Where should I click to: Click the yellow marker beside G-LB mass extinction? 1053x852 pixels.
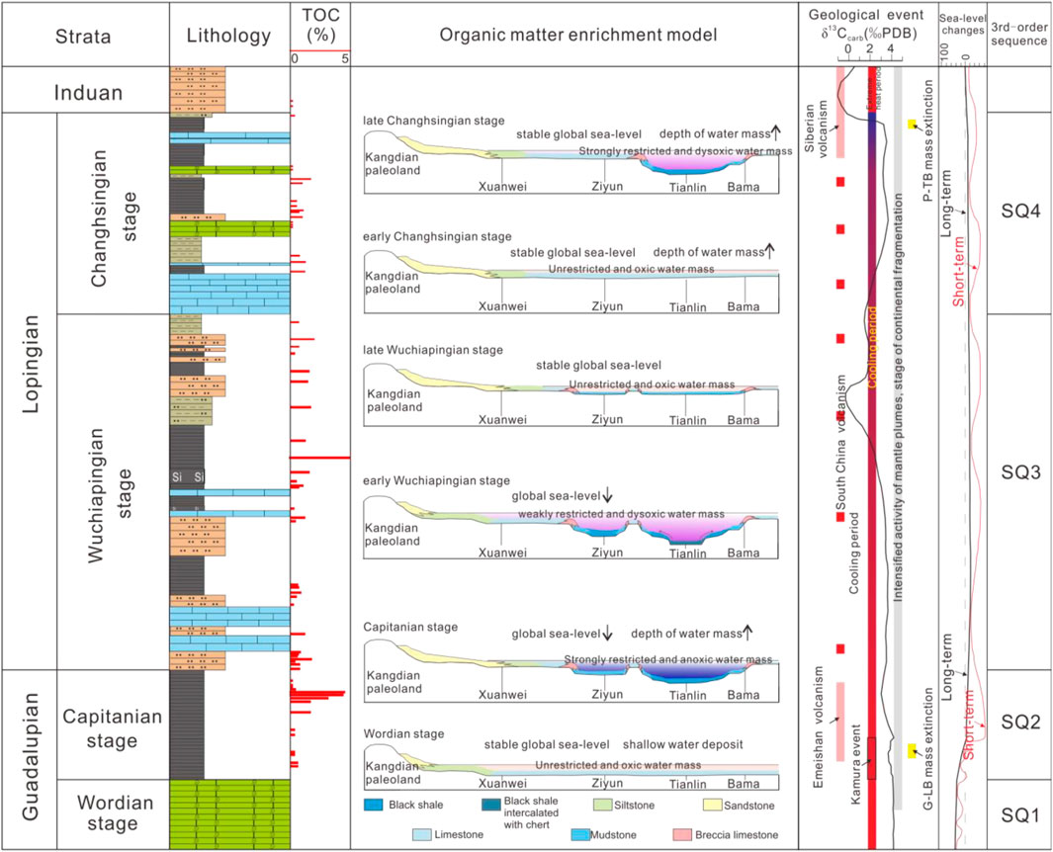[x=912, y=750]
